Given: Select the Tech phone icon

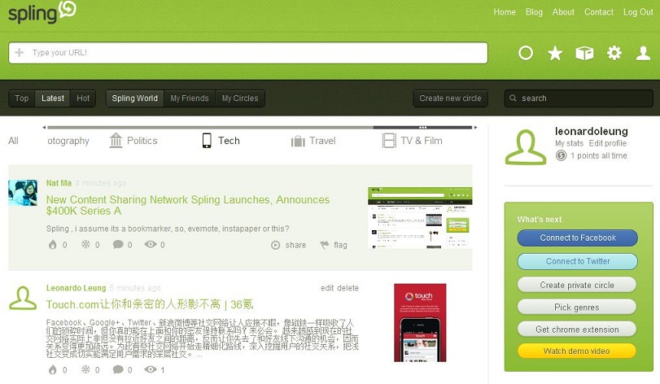Looking at the screenshot, I should (207, 141).
